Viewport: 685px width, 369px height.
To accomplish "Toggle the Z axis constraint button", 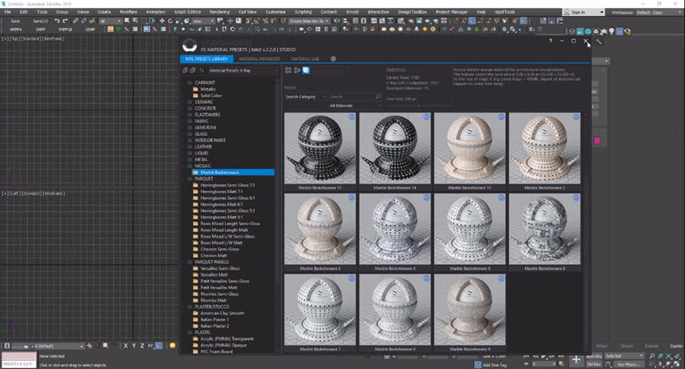I will pyautogui.click(x=142, y=346).
